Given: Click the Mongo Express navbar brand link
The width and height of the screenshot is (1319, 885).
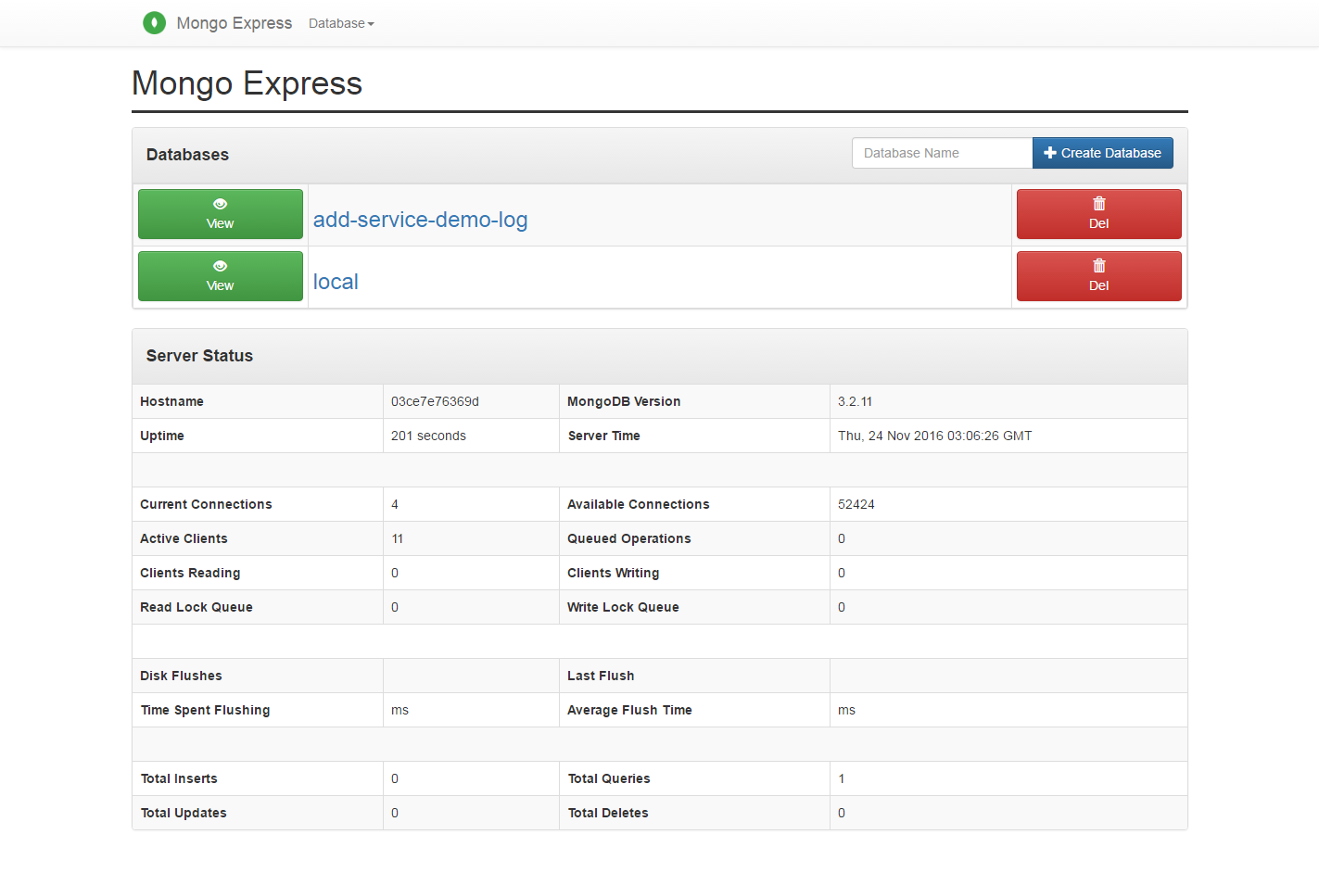Looking at the screenshot, I should point(234,23).
